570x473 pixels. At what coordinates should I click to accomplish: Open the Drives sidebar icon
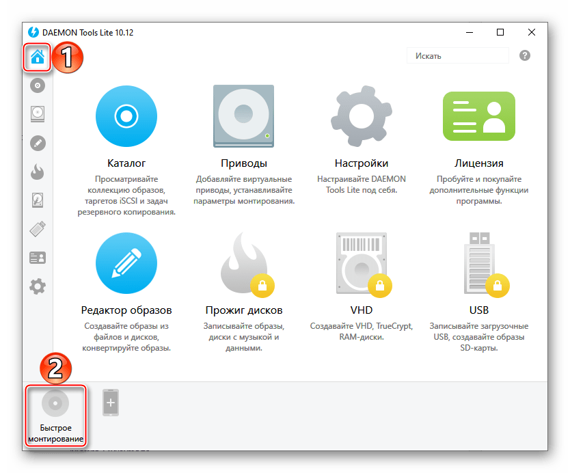tap(38, 113)
